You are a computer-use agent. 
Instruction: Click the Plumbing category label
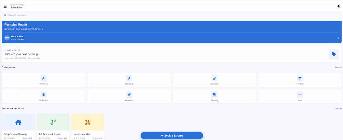44,84
